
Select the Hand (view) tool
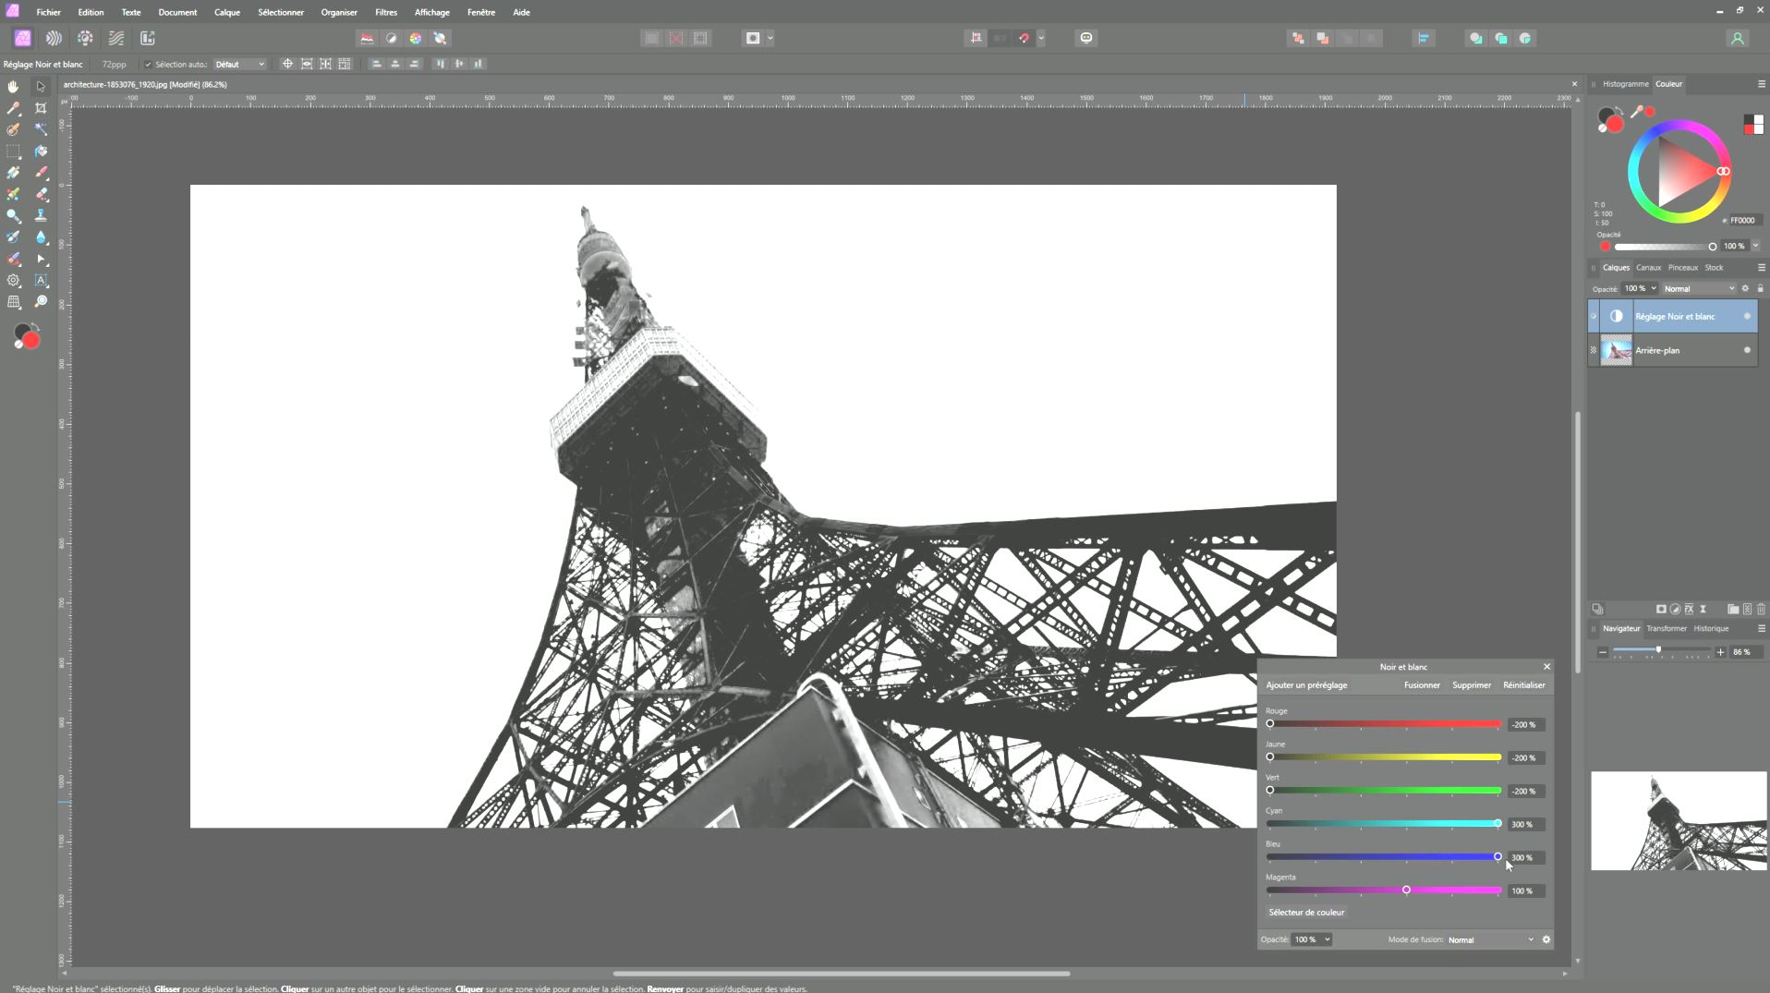[13, 86]
